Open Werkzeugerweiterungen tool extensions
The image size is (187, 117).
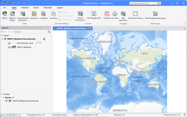pos(155,14)
